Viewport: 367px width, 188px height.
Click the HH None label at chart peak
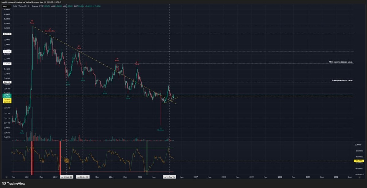(x=32, y=22)
